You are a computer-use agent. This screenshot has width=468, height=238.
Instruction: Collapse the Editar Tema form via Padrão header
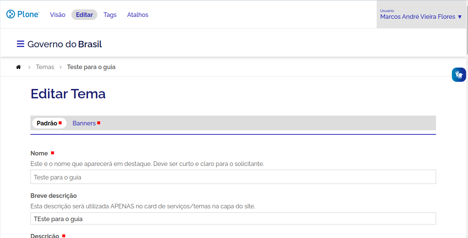pos(47,123)
